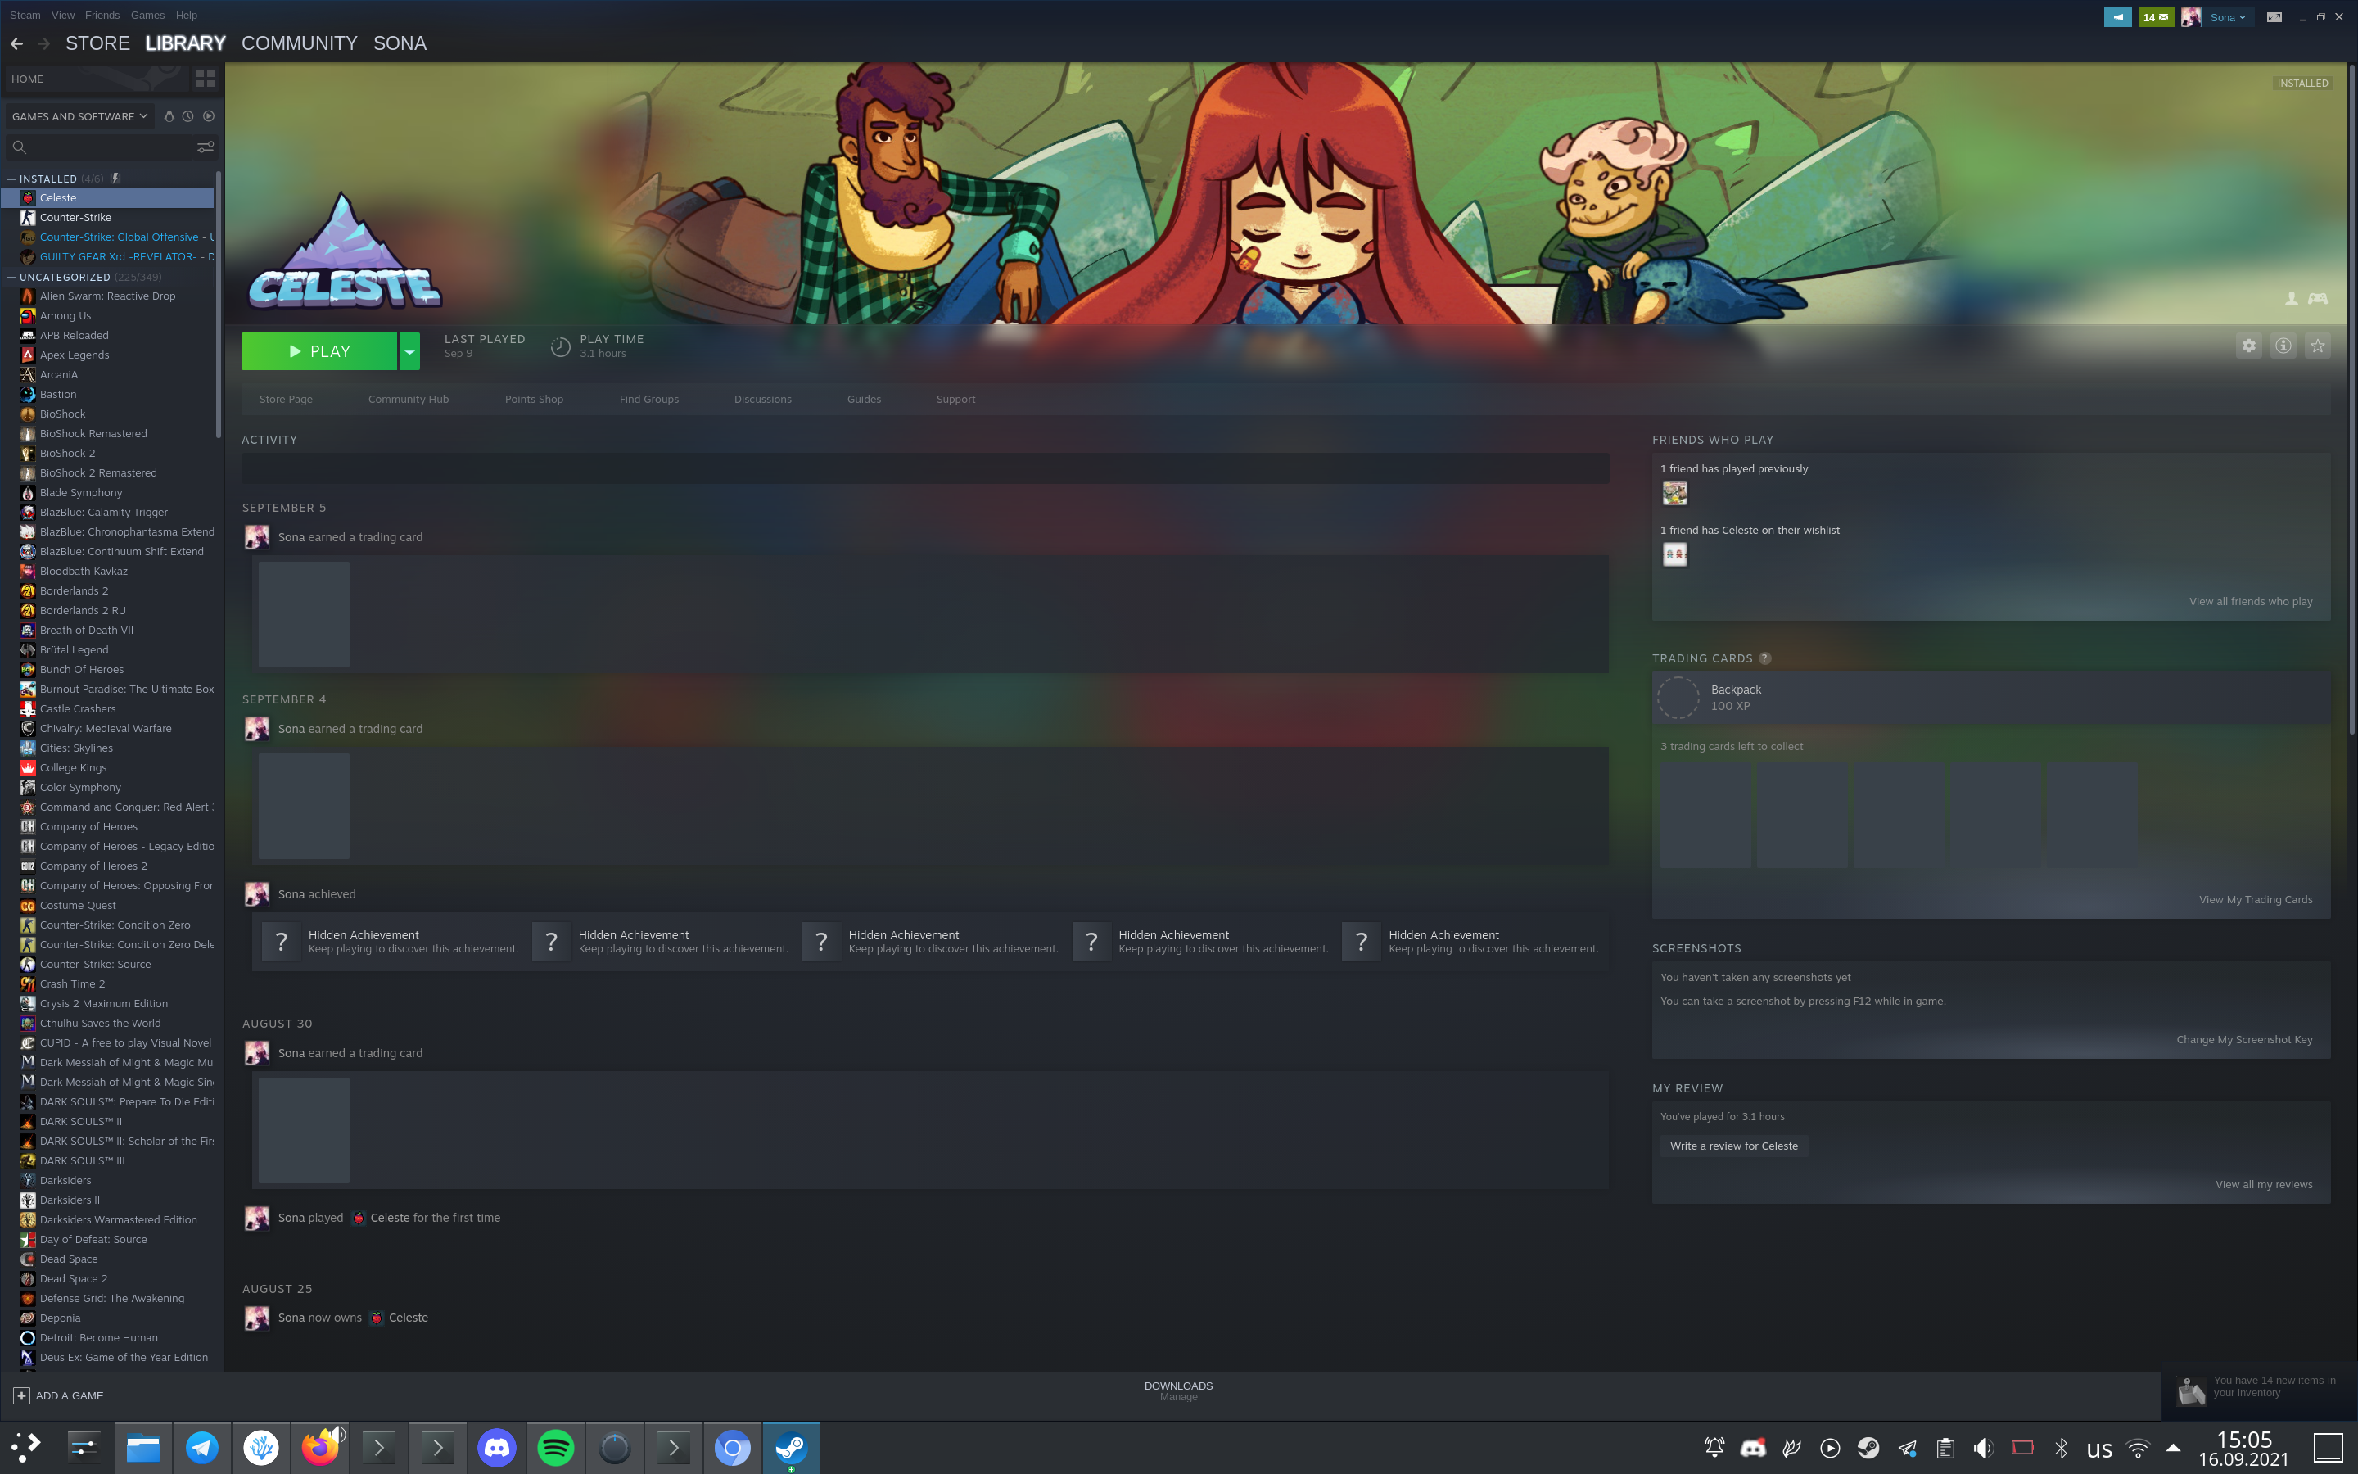
Task: Collapse the Uncategorized category
Action: coord(11,278)
